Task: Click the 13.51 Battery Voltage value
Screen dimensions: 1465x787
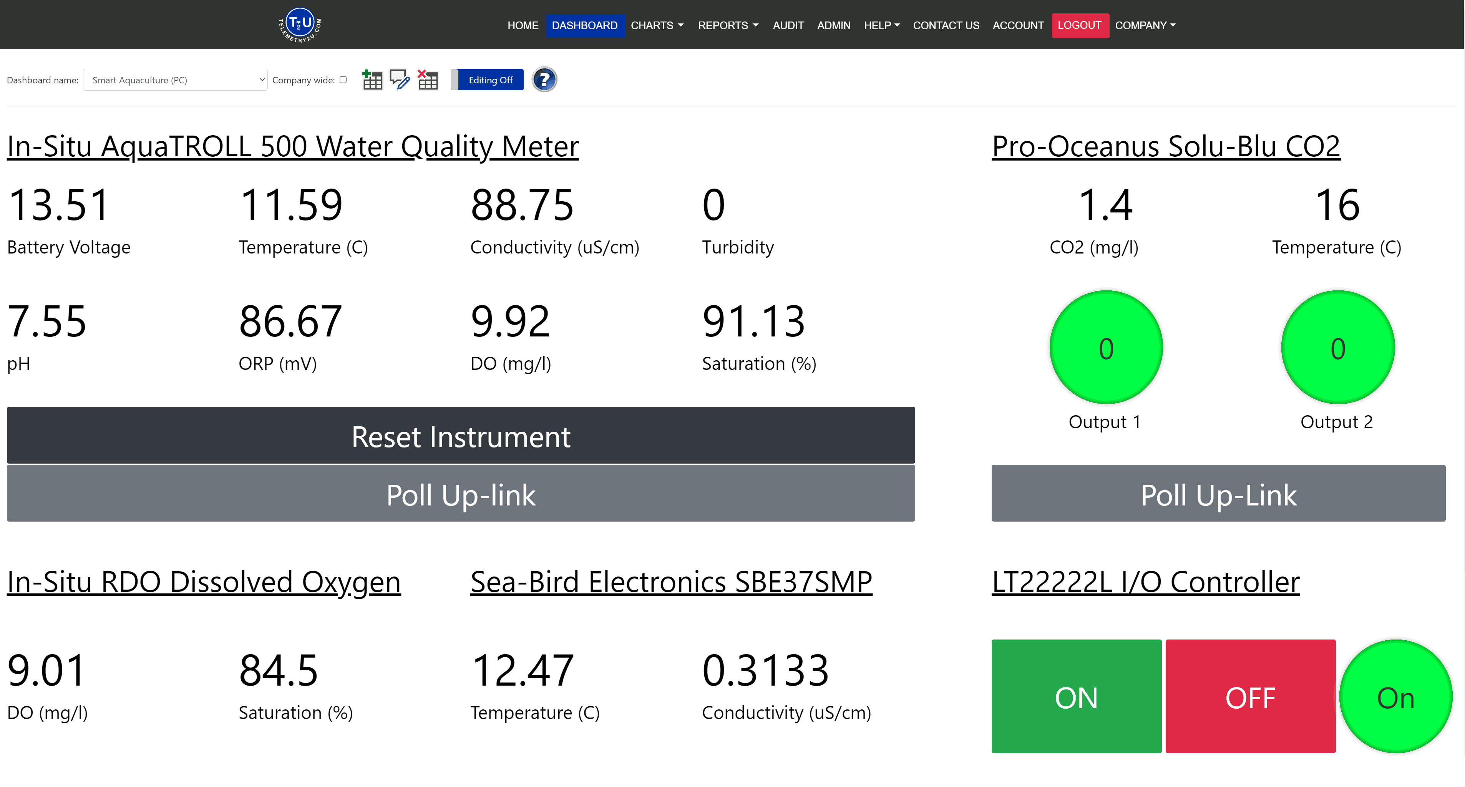Action: point(58,205)
